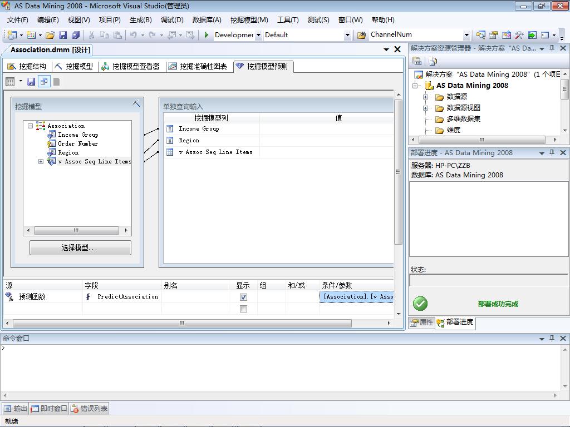Viewport: 570px width, 427px height.
Task: Click the Income Group value cell
Action: click(326, 129)
